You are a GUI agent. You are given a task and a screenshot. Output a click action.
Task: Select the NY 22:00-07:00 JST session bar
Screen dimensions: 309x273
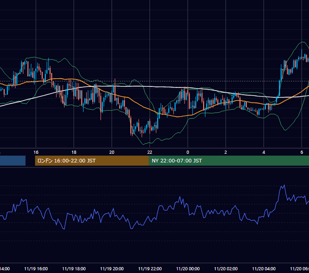tap(229, 161)
